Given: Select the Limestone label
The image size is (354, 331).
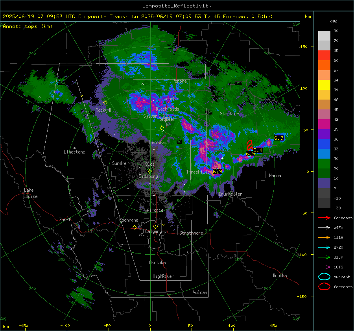Looking at the screenshot, I should coord(74,152).
